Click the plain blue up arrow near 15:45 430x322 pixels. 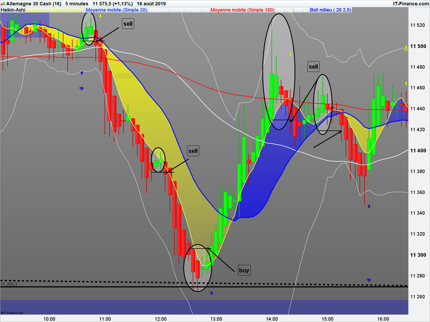tap(369, 206)
